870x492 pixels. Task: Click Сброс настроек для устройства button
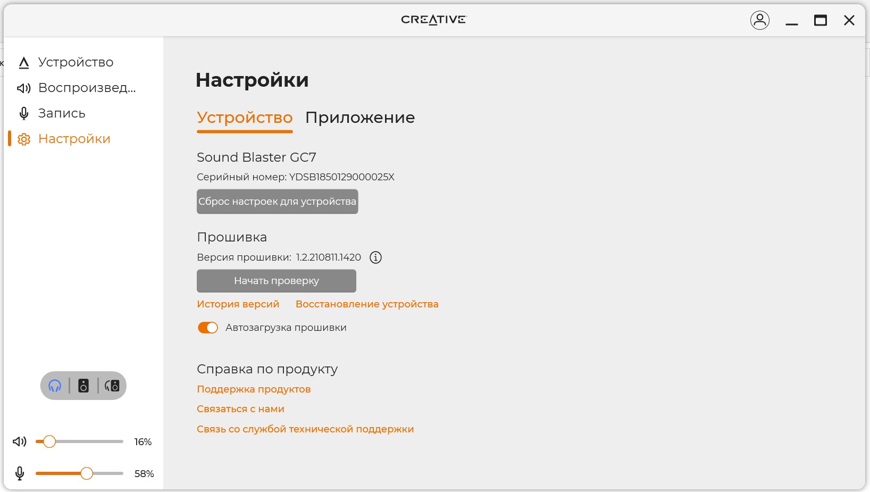(x=277, y=202)
